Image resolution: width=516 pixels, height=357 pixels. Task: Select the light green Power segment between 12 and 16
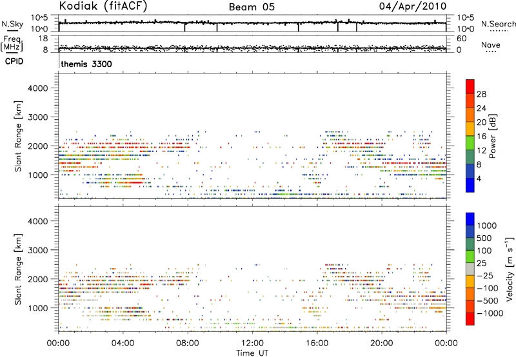coord(470,143)
